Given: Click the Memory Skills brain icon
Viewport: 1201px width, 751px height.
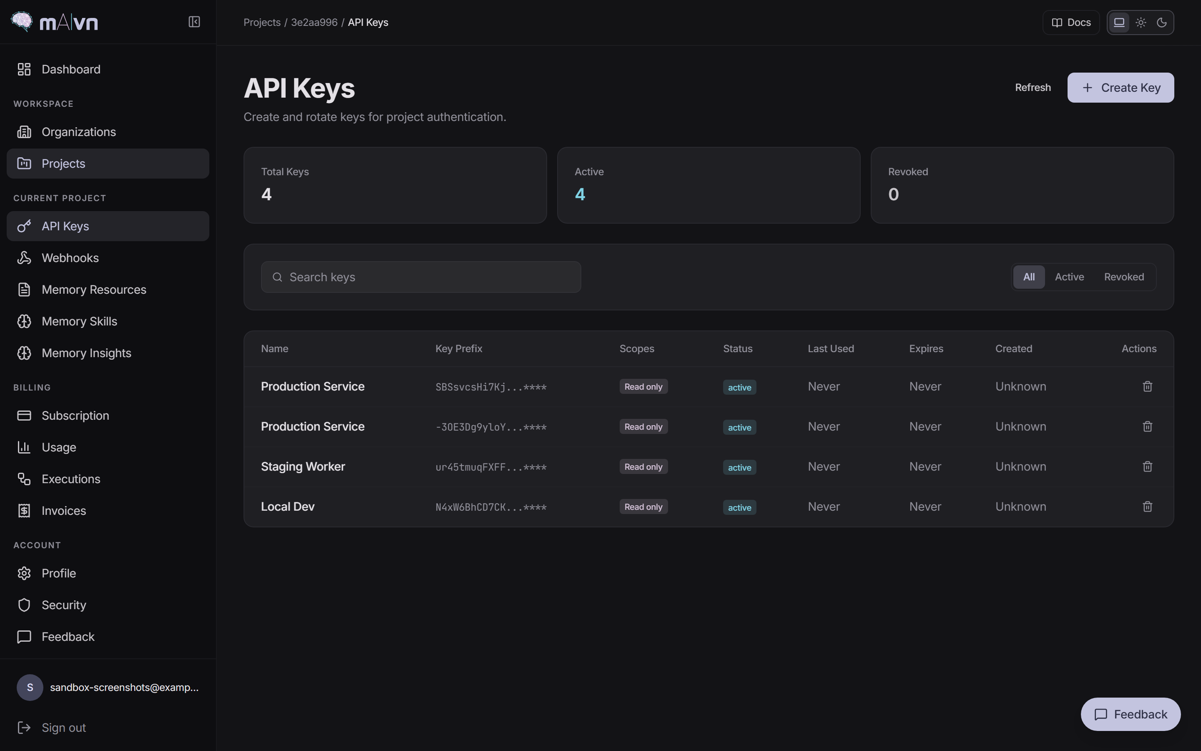Looking at the screenshot, I should click(24, 321).
